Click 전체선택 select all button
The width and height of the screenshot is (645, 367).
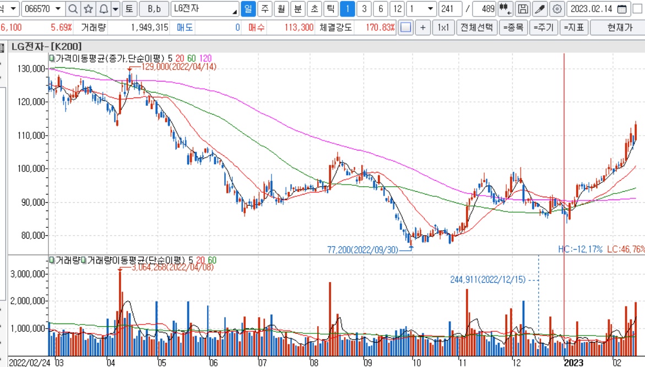click(x=477, y=28)
